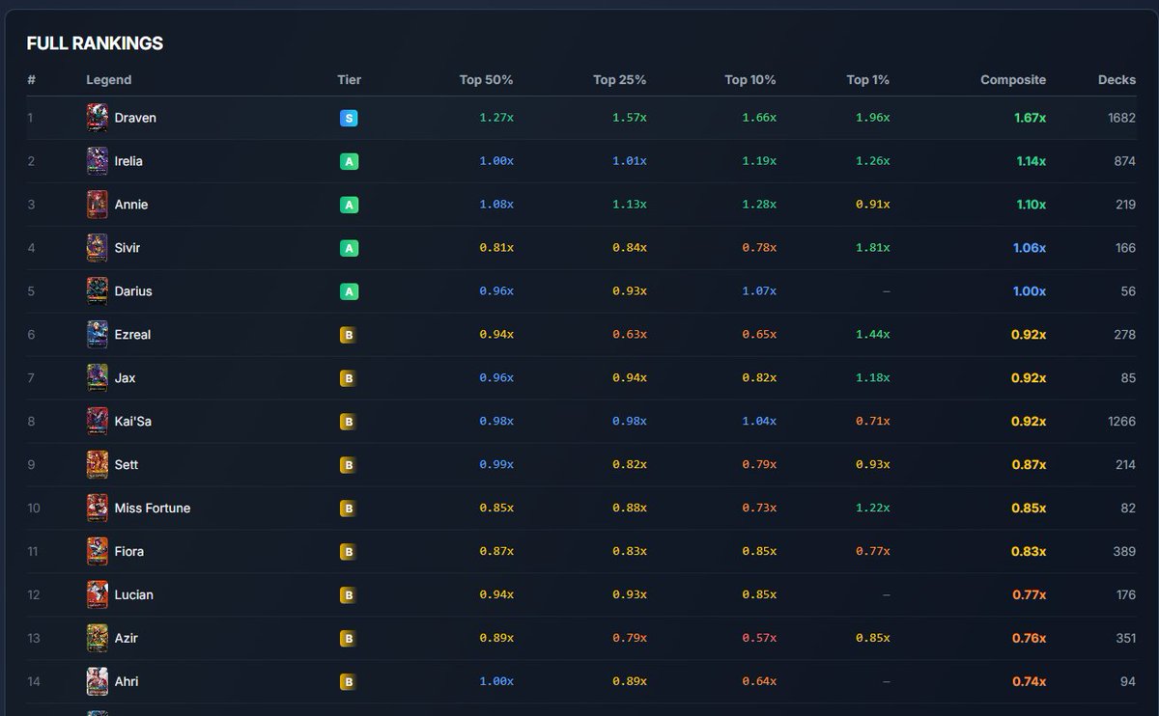The height and width of the screenshot is (716, 1159).
Task: Click Darius's 1.00x composite score
Action: click(1030, 291)
